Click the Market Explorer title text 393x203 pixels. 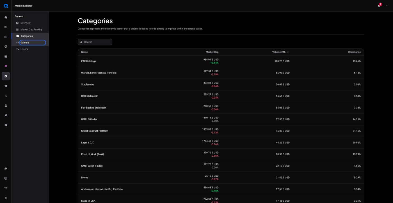(24, 6)
